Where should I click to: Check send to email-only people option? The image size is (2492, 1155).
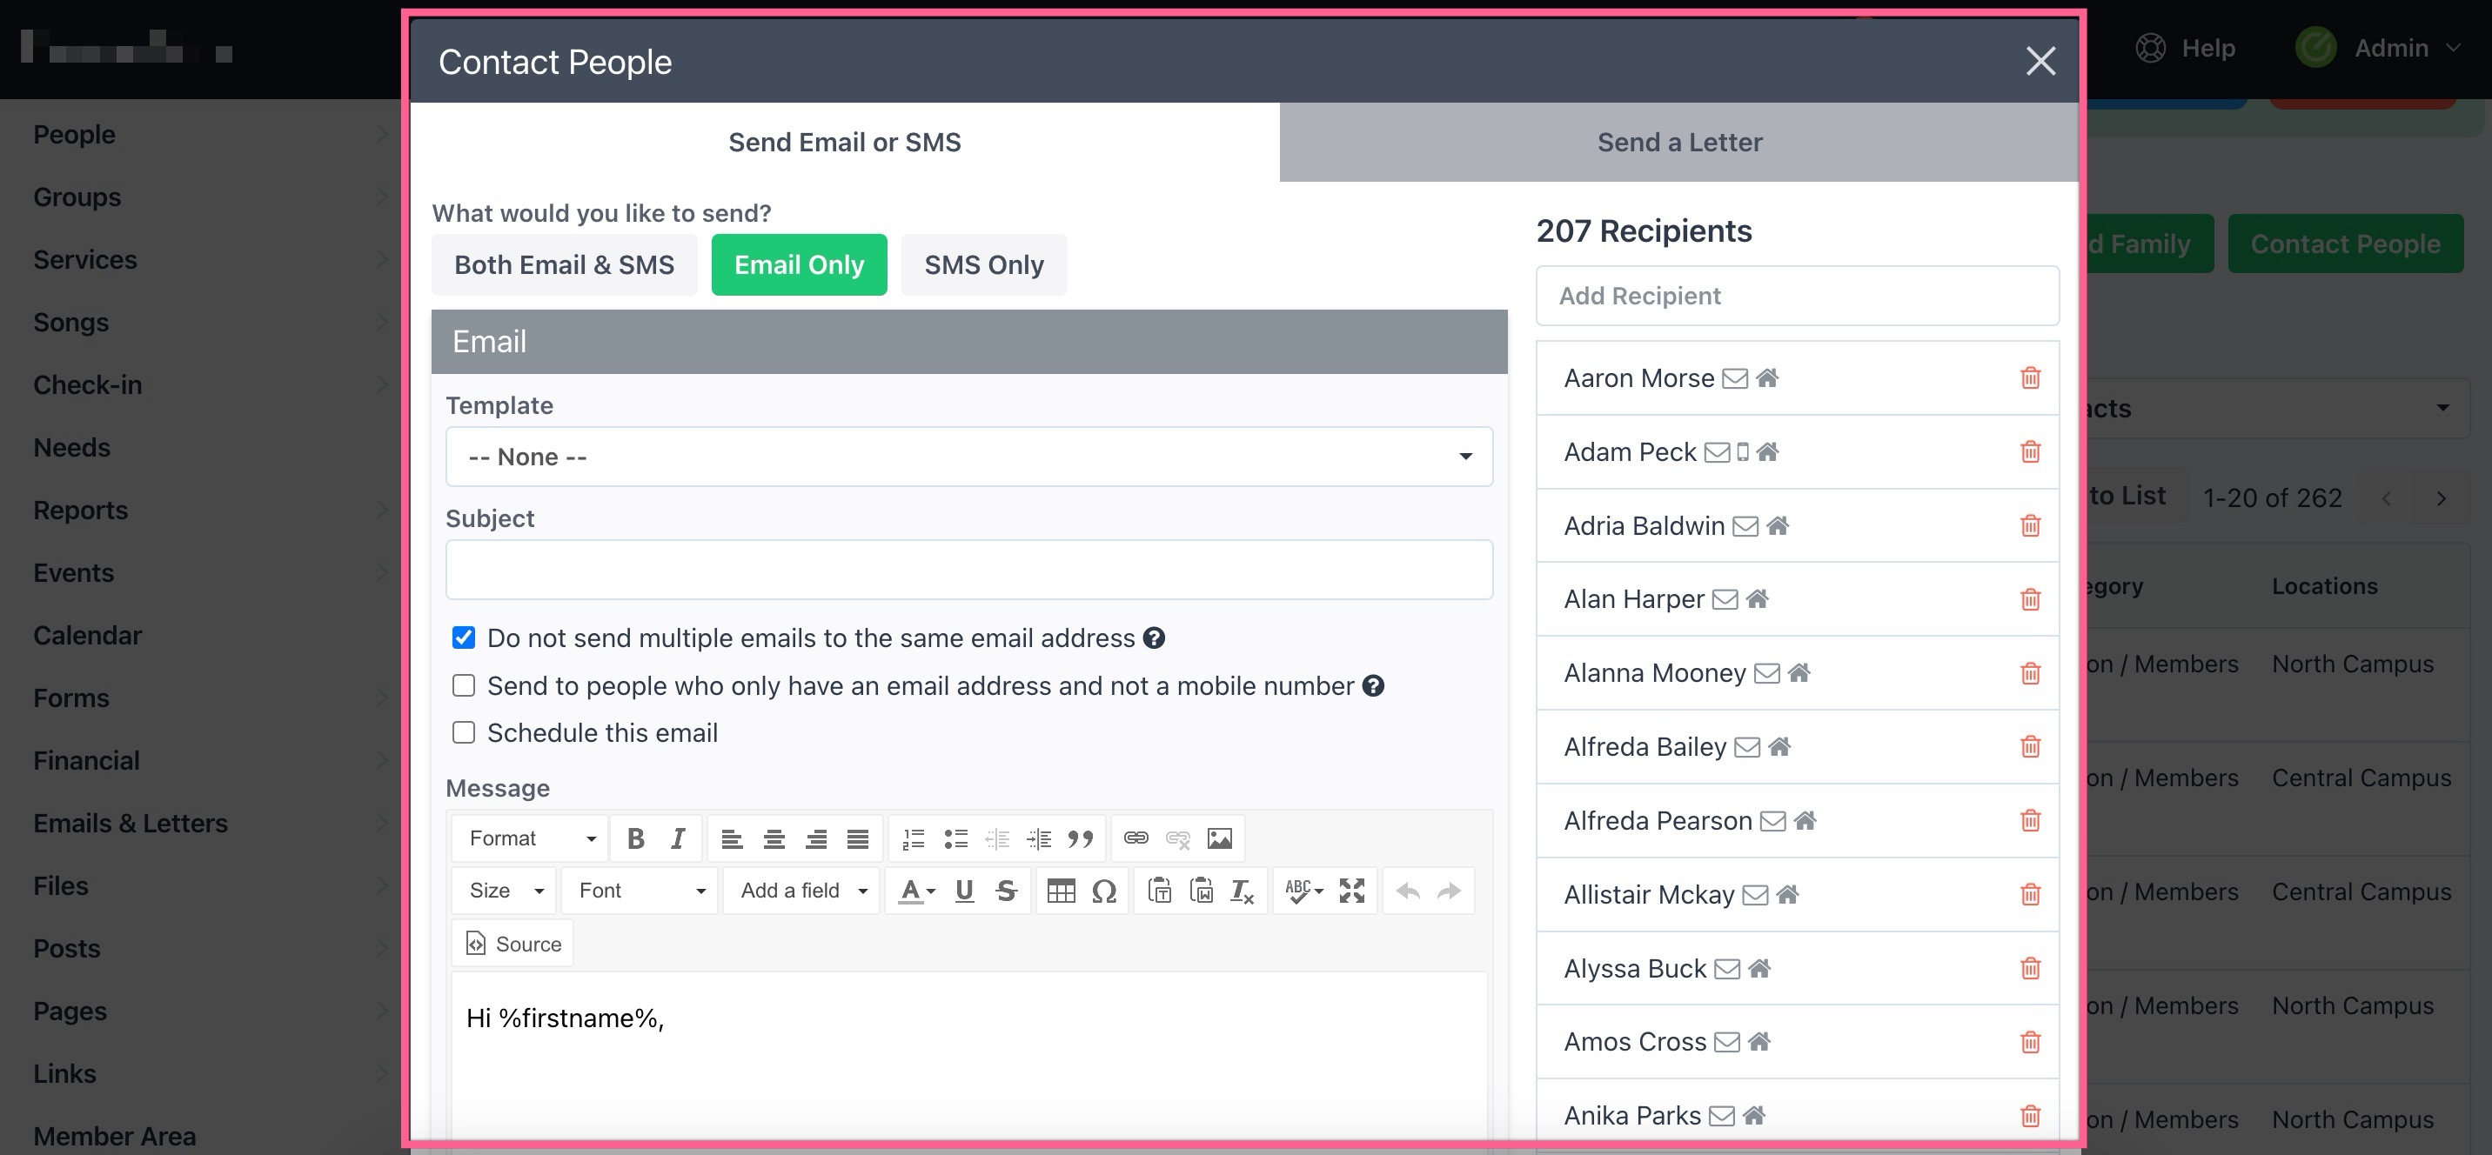465,686
